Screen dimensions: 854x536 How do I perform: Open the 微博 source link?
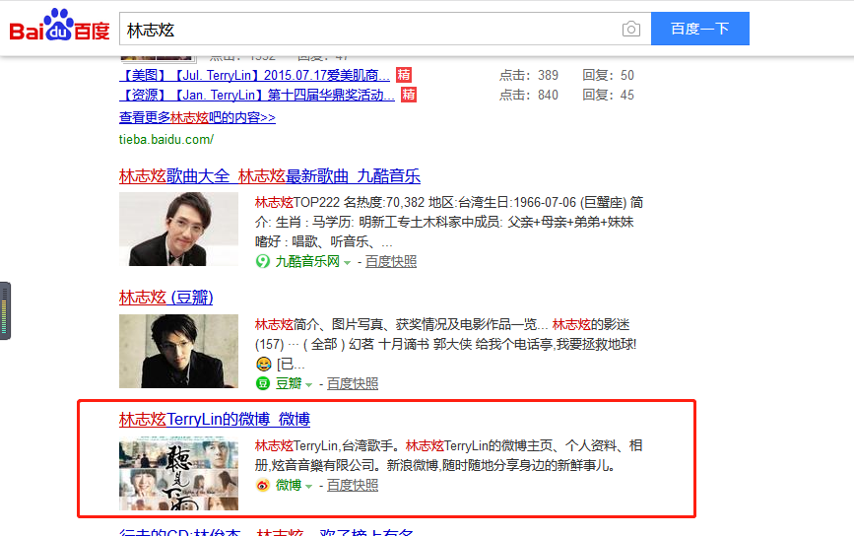click(289, 485)
